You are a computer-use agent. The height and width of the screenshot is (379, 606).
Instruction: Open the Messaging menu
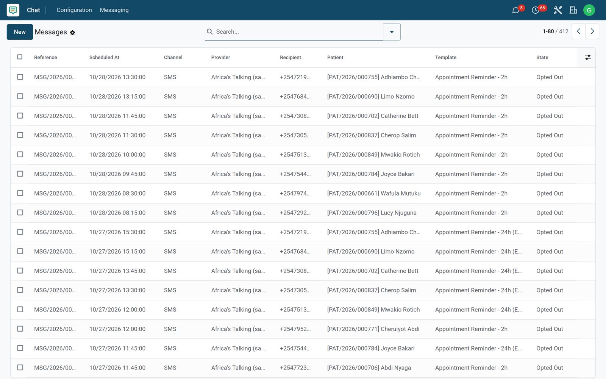tap(114, 10)
